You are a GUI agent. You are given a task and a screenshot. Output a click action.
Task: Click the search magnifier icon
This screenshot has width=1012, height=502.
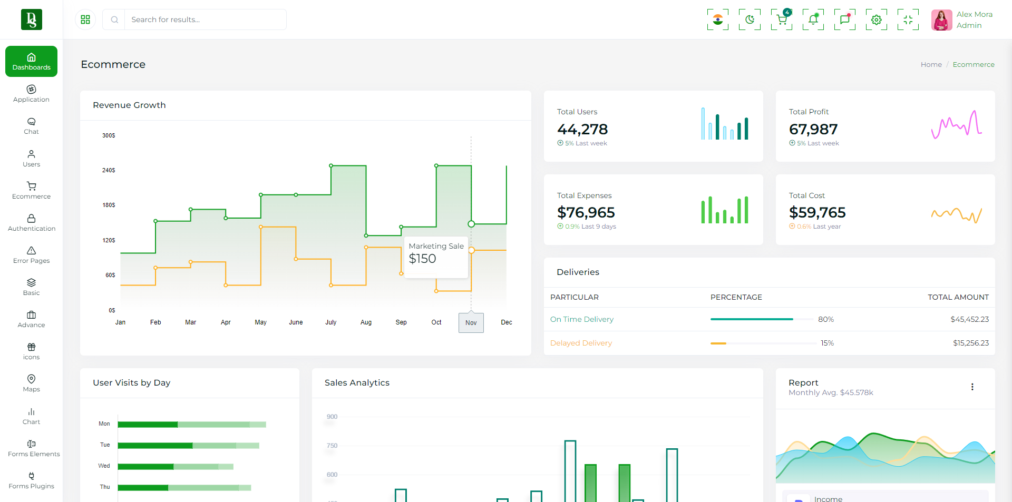(x=114, y=19)
